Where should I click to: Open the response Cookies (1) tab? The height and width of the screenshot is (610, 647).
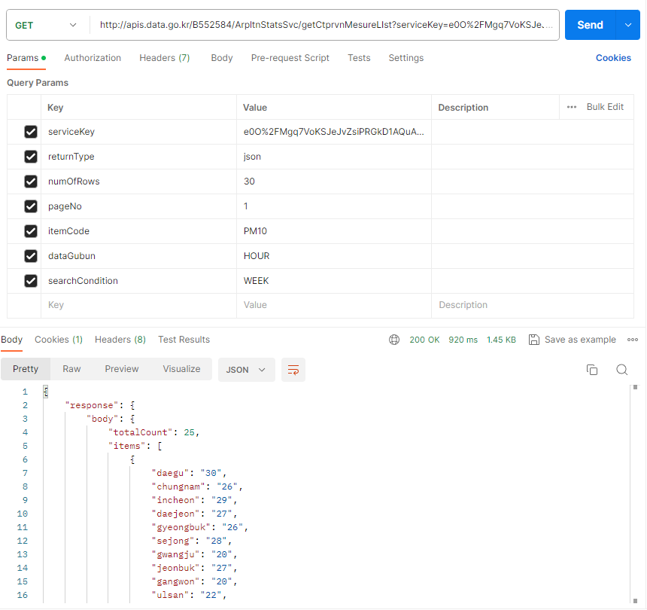click(x=59, y=340)
